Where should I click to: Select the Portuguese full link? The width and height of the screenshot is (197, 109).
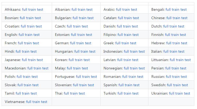click(78, 77)
